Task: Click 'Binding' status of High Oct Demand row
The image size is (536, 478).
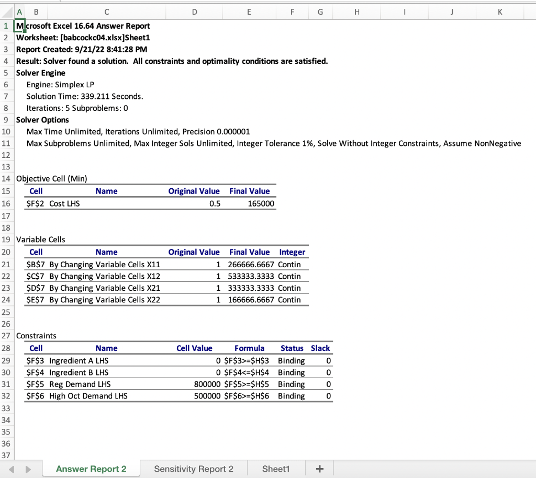Action: [x=291, y=396]
